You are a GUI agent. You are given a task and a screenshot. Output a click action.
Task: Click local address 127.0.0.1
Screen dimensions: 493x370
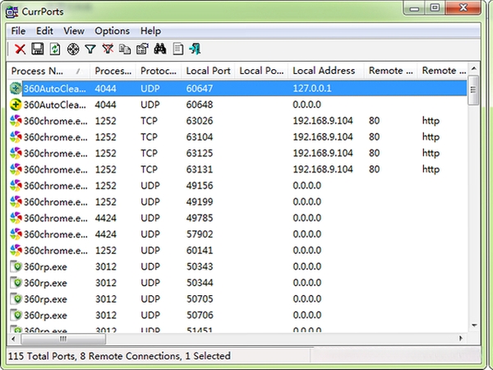pyautogui.click(x=312, y=89)
